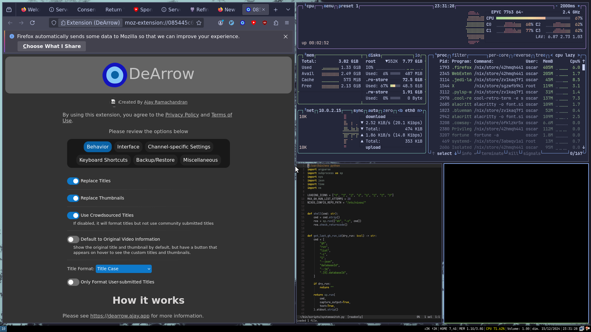This screenshot has height=332, width=591.
Task: Open the btop menu button
Action: click(x=329, y=6)
